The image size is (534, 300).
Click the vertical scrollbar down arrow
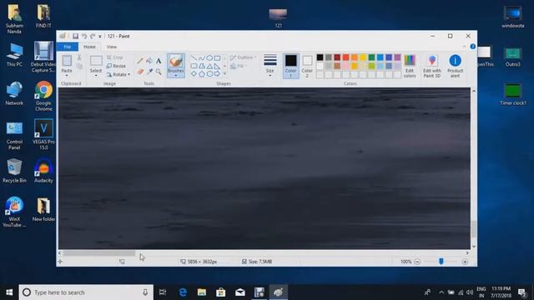(x=473, y=247)
